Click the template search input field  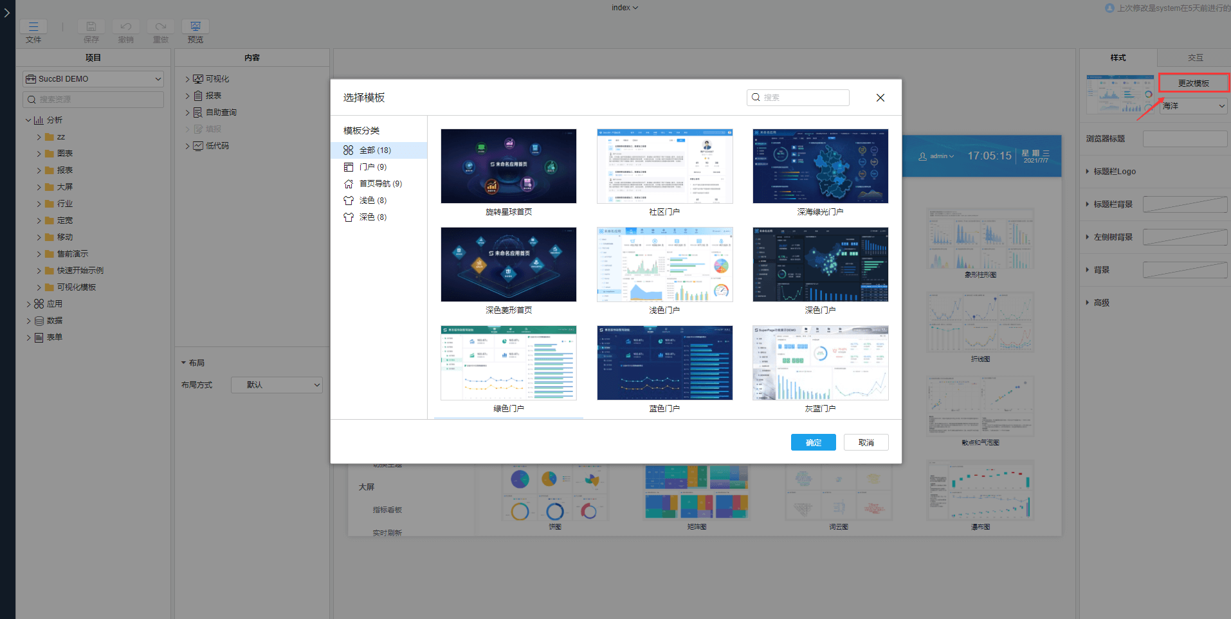point(803,98)
